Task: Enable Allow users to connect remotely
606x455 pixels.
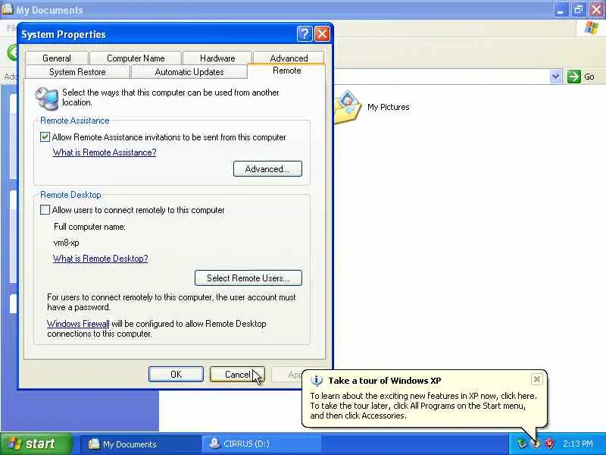Action: 45,210
